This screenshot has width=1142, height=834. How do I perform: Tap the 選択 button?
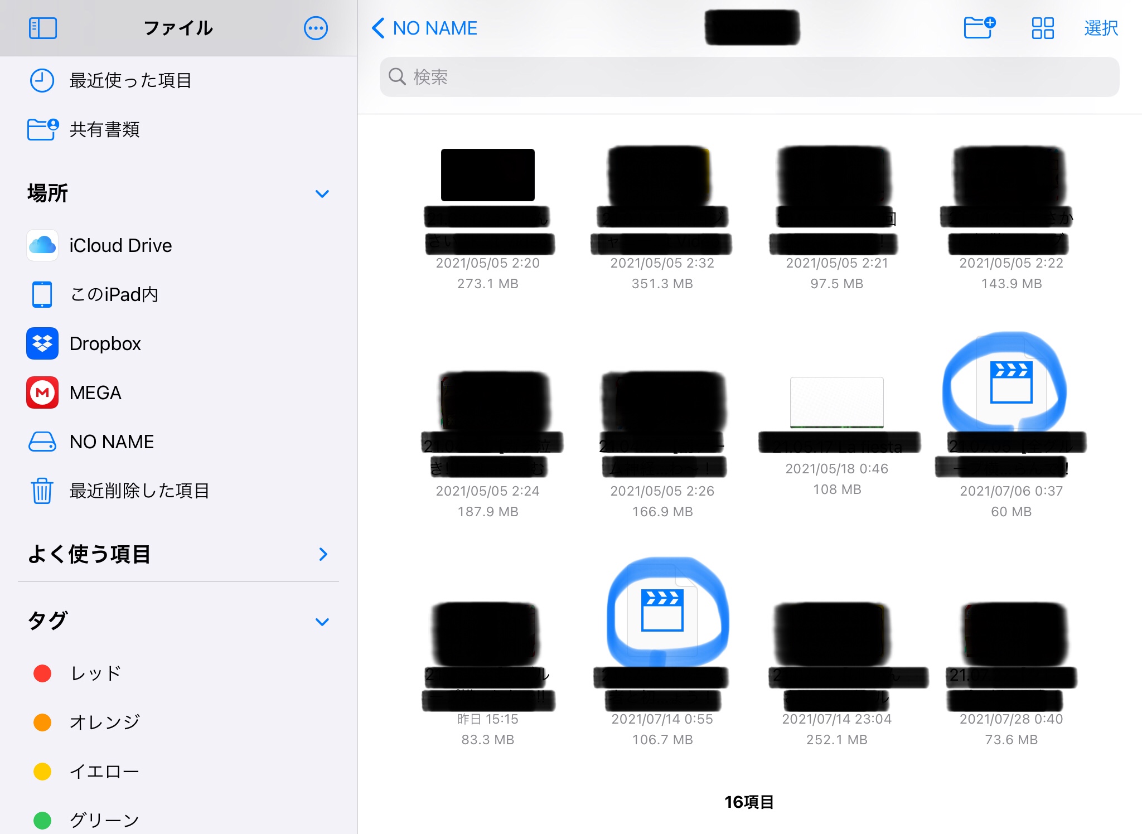[1101, 28]
